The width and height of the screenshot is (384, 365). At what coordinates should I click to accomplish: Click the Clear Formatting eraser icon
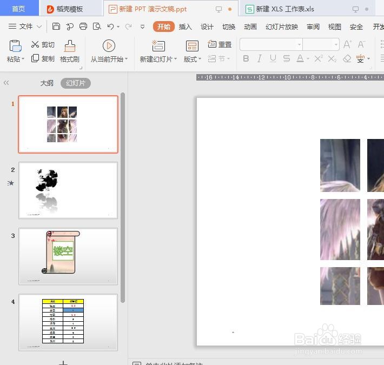click(x=347, y=59)
